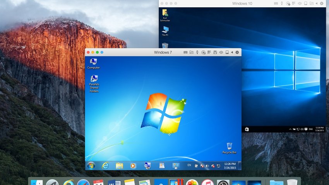Click the floppy disk icon in Windows 7 title bar
This screenshot has height=185, width=329.
(215, 52)
